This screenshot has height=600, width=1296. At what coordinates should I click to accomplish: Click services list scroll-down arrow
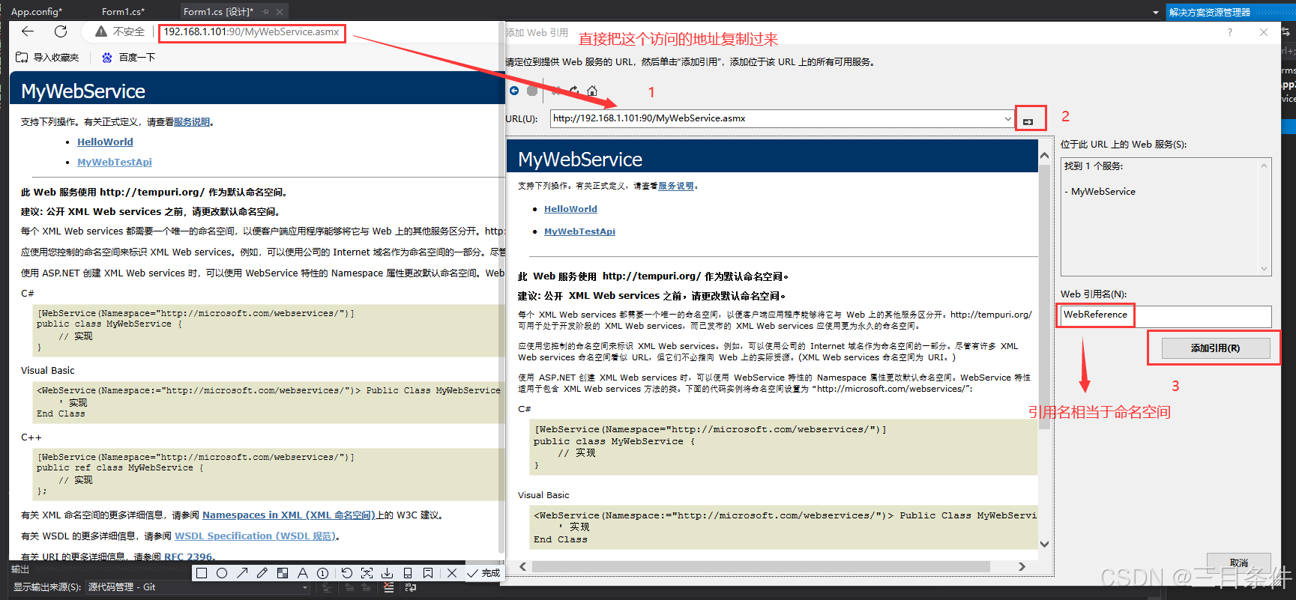[1265, 269]
